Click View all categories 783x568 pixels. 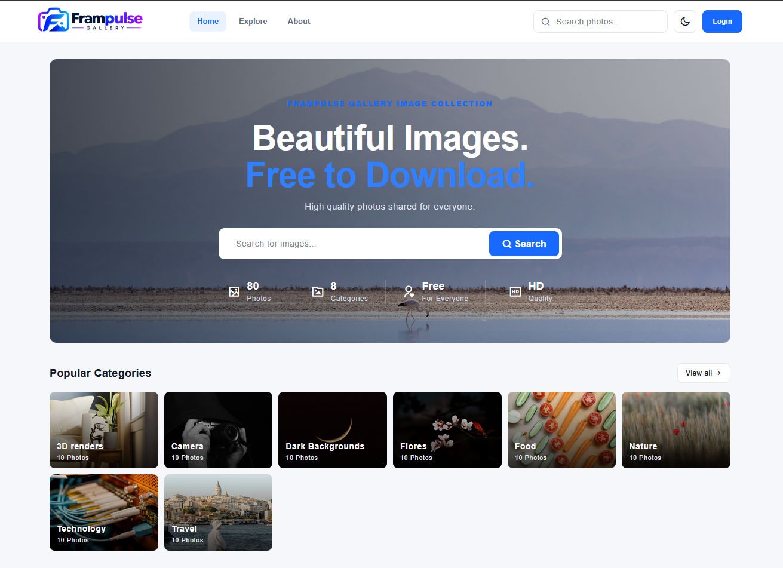point(704,373)
